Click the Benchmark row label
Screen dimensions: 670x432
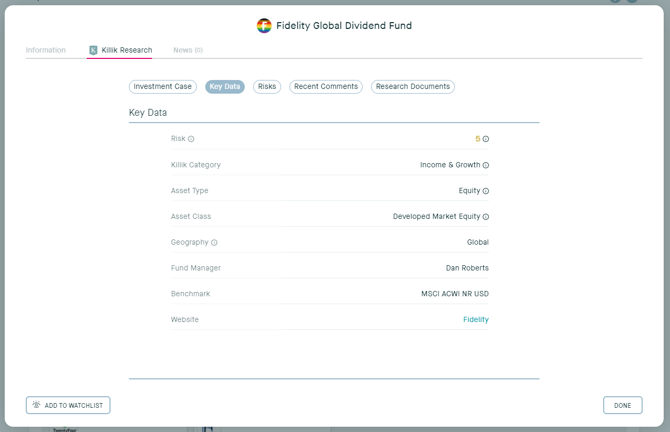(x=191, y=294)
